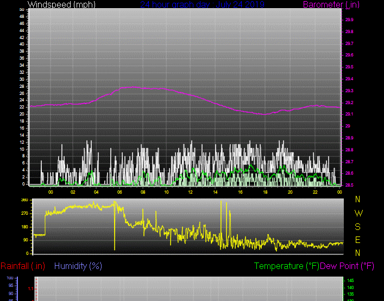Screen dimensions: 384x301
Task: Click the E compass direction letter
Action: [357, 240]
